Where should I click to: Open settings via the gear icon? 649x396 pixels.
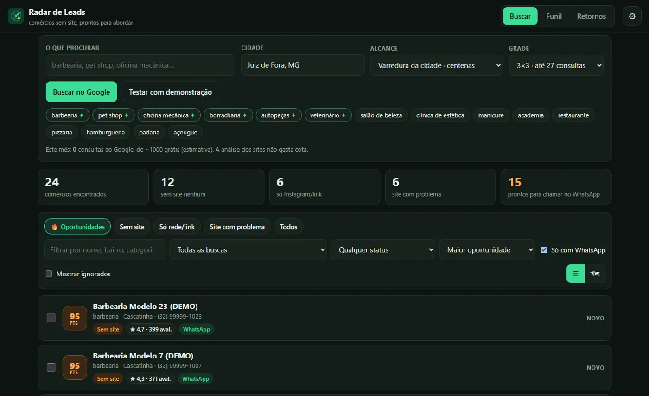coord(632,16)
